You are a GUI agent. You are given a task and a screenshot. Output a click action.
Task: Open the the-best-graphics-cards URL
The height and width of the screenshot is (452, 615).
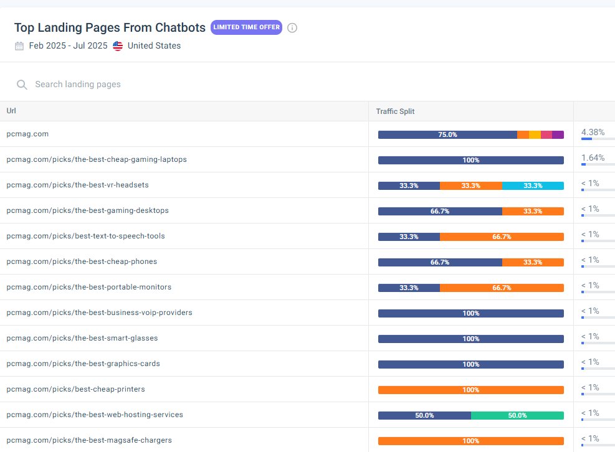point(83,364)
